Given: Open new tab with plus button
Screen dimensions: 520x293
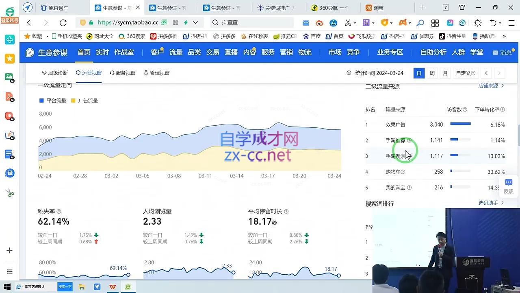Looking at the screenshot, I should pos(422,7).
